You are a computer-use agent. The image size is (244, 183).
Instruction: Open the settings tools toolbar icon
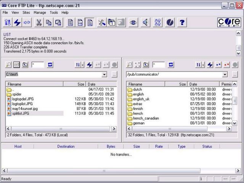(102, 22)
